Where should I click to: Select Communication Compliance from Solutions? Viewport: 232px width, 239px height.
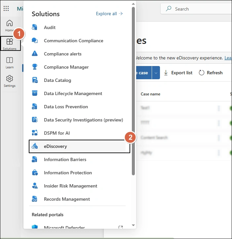77,41
